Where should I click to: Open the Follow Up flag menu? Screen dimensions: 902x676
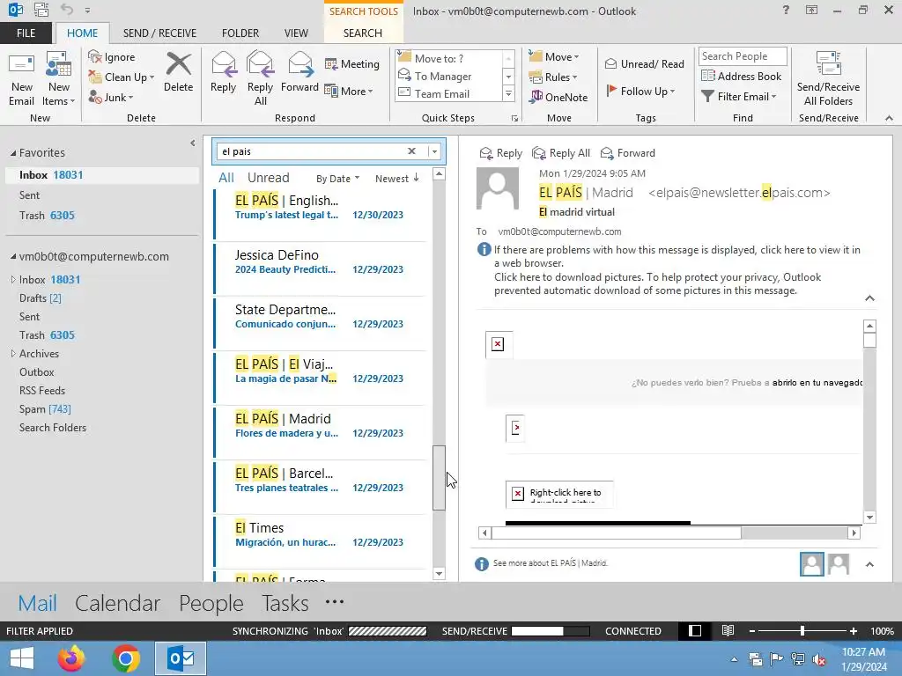coord(640,91)
